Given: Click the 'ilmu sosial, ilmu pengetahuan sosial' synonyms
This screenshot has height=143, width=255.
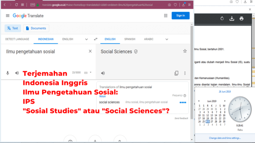Looking at the screenshot, I should pos(146,102).
